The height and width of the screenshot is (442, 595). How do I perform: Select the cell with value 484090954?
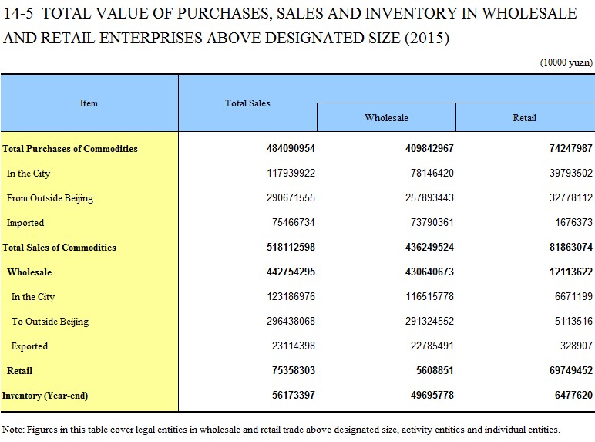(x=291, y=148)
